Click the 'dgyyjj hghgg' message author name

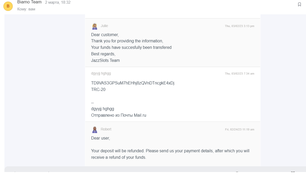(101, 73)
